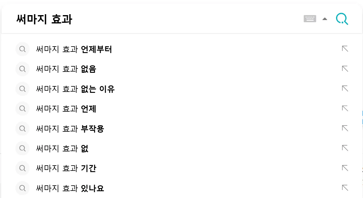Collapse suggestions using the up chevron
The width and height of the screenshot is (363, 198).
click(324, 19)
